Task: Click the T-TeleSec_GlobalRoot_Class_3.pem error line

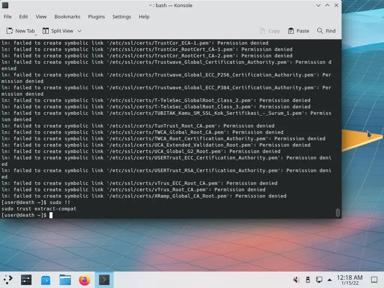Action: tap(156, 107)
